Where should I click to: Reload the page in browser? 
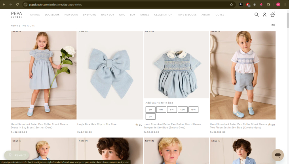point(17,4)
